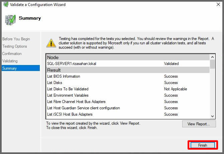Select the List Disks result row
This screenshot has height=154, width=224.
coord(54,83)
